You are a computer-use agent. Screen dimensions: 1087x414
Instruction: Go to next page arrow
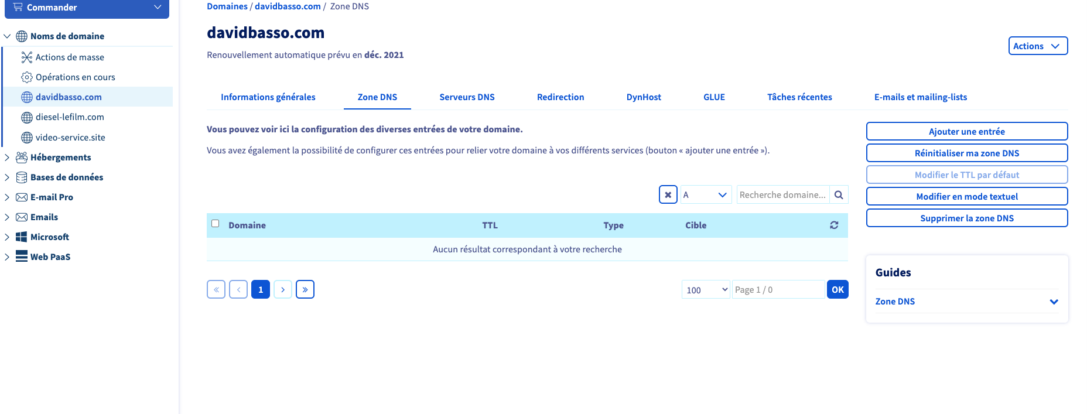click(x=283, y=290)
